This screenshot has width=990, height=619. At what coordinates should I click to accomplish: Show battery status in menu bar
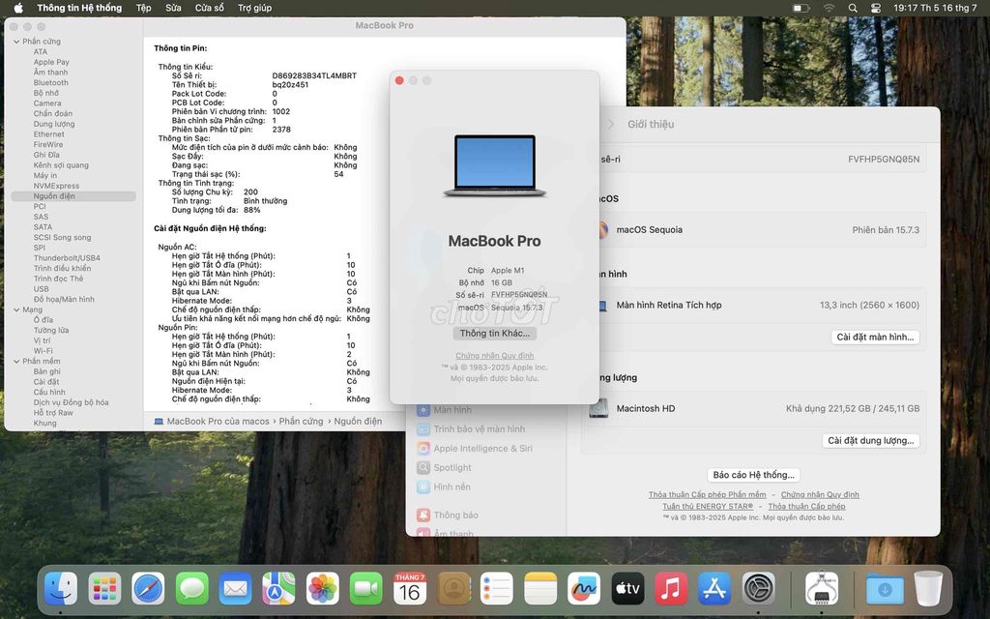(x=801, y=8)
